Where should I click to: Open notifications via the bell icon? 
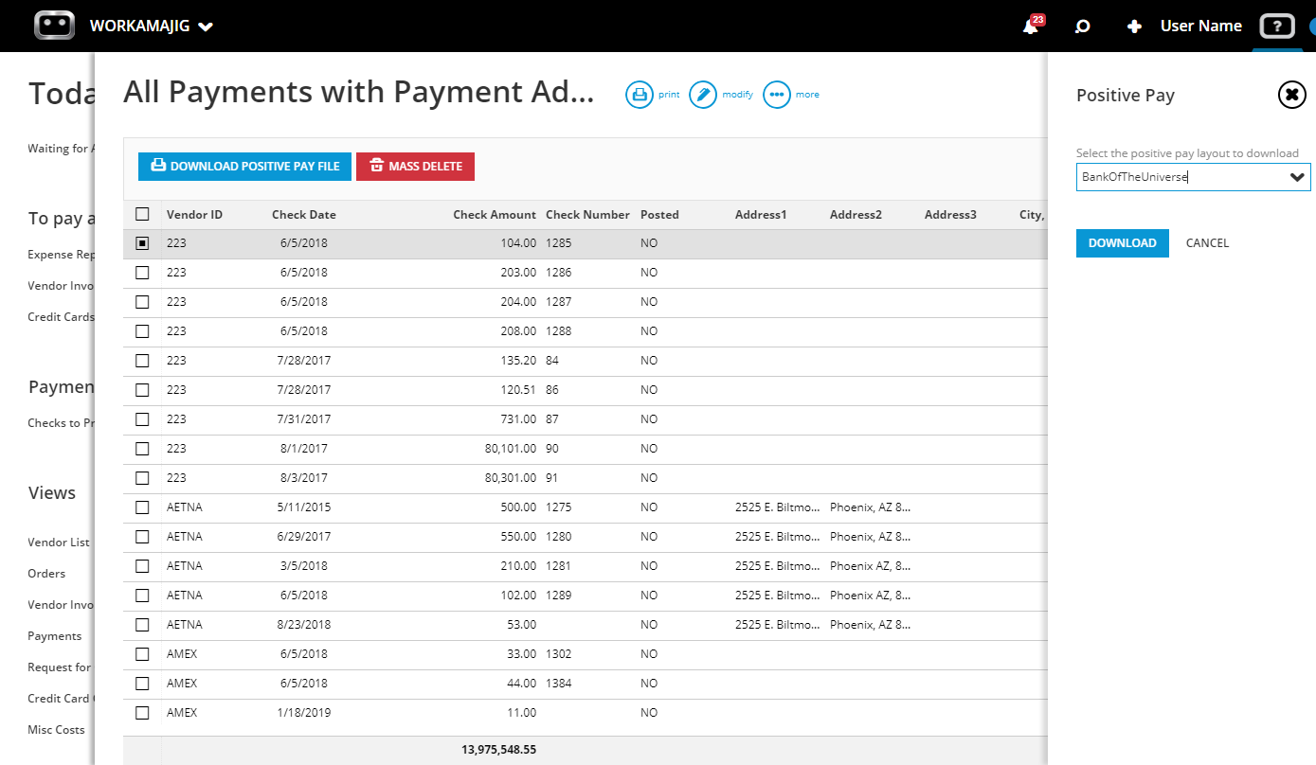(1029, 26)
